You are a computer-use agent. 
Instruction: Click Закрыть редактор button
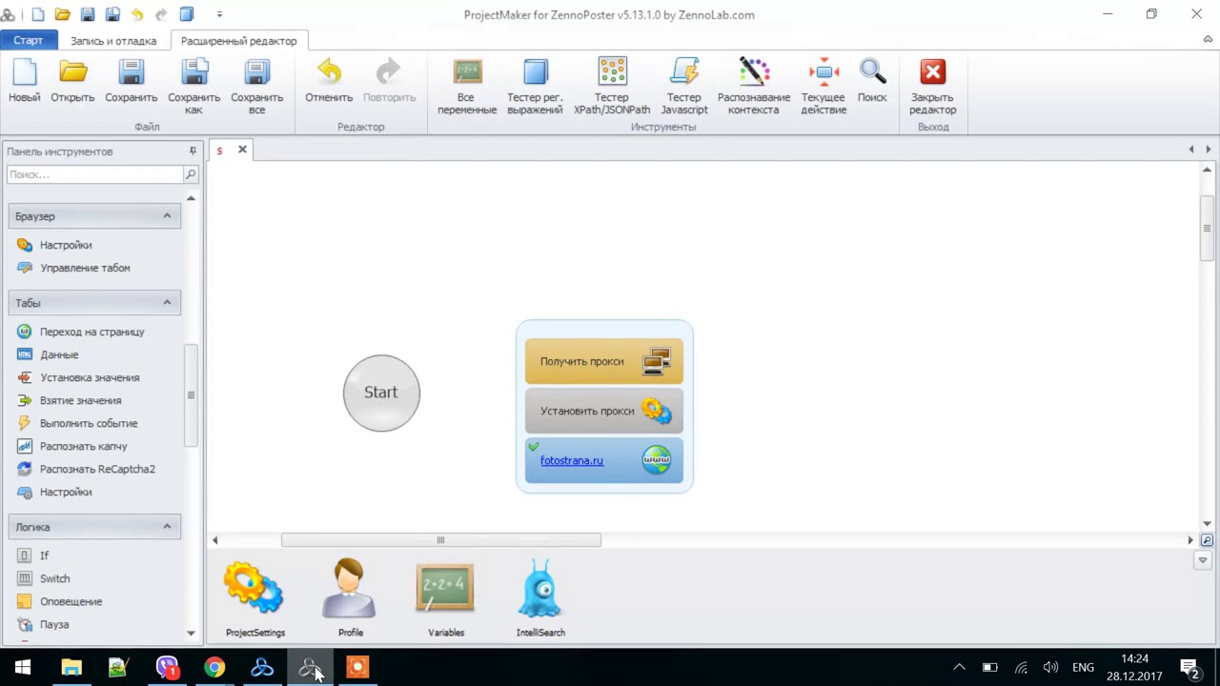(x=932, y=87)
